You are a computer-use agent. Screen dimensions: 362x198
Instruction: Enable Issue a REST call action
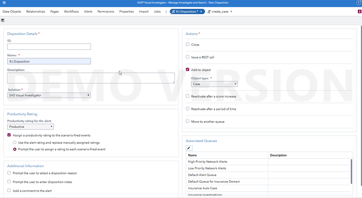point(187,57)
